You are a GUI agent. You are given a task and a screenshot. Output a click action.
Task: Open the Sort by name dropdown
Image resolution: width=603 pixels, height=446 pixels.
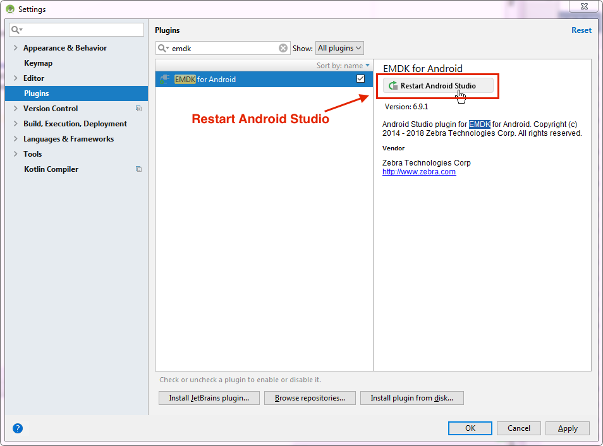(343, 65)
